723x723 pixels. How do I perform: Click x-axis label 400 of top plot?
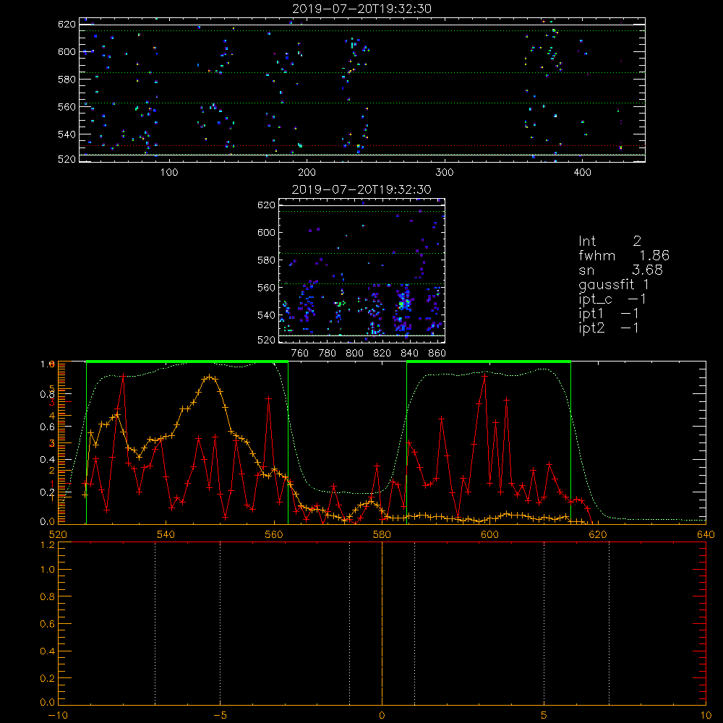pyautogui.click(x=582, y=173)
